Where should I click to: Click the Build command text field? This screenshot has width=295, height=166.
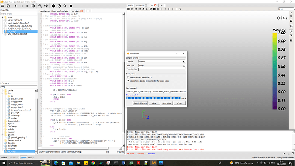tap(156, 92)
